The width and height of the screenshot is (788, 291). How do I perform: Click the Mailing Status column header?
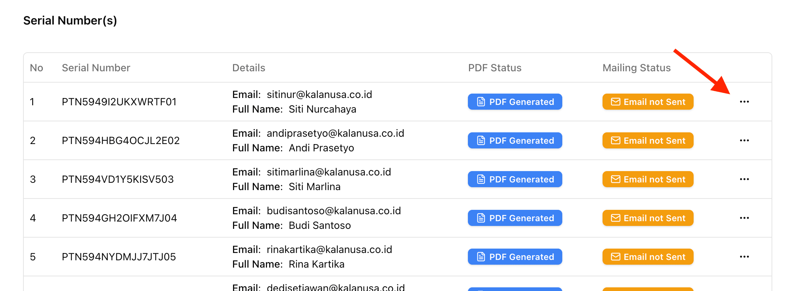point(636,68)
